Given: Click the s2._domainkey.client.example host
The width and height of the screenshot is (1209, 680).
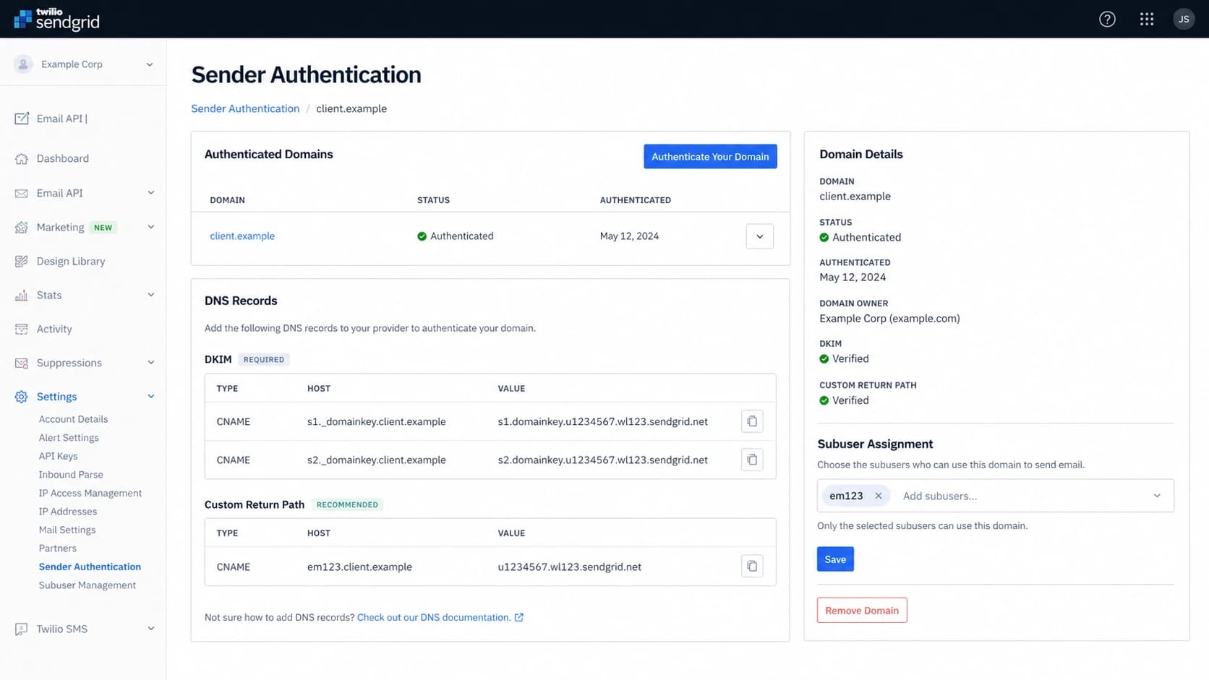Looking at the screenshot, I should (376, 460).
